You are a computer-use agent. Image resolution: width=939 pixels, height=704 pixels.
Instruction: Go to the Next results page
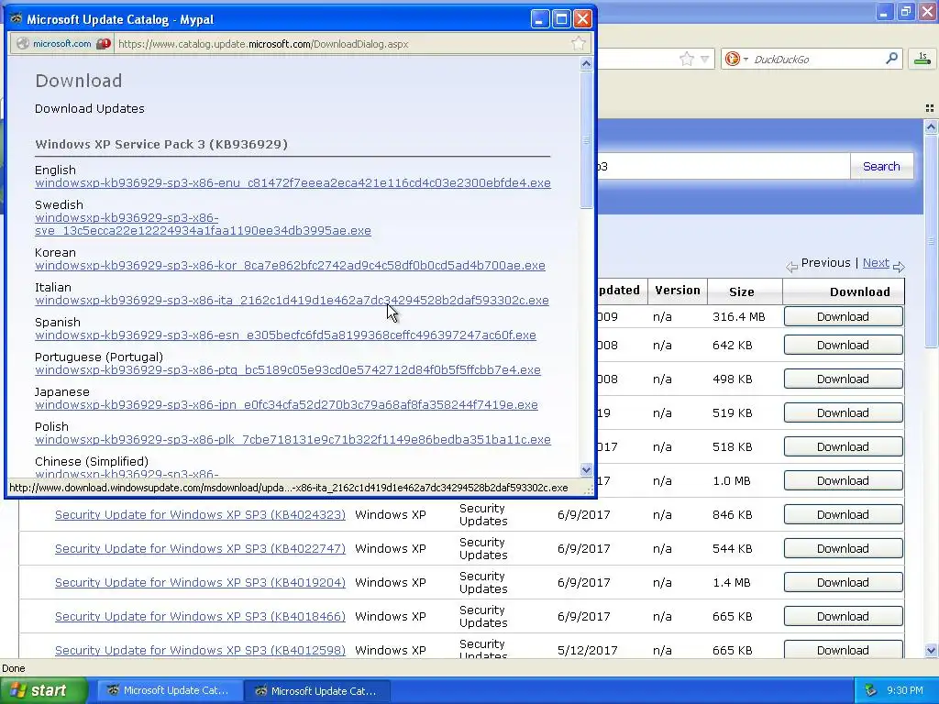click(x=876, y=263)
